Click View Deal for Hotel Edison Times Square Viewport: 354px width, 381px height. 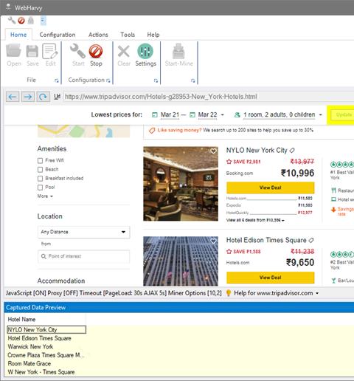pyautogui.click(x=271, y=278)
